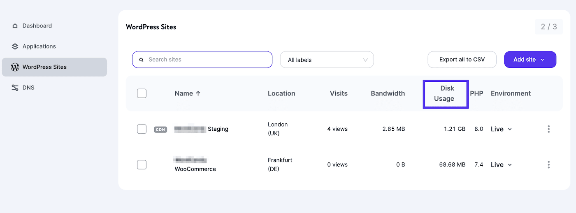Check the Staging site row checkbox
This screenshot has width=576, height=213.
(x=142, y=129)
